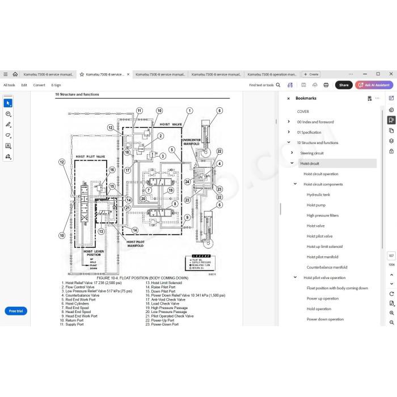Close the active Komatsu tab
This screenshot has height=397, width=397.
[128, 74]
